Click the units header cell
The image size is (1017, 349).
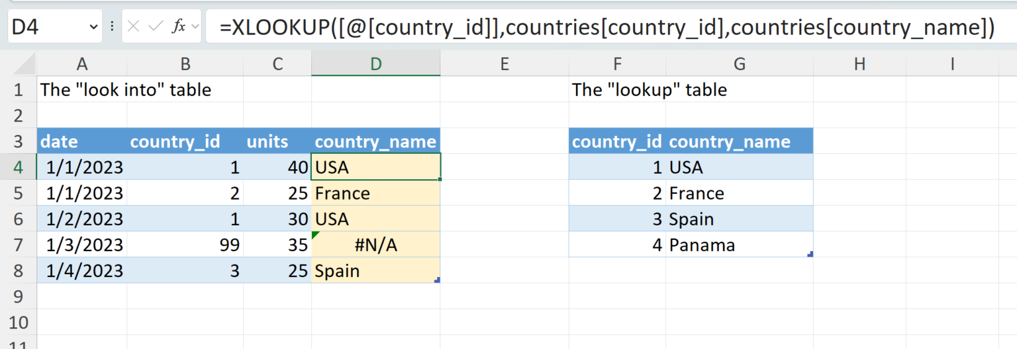click(277, 141)
